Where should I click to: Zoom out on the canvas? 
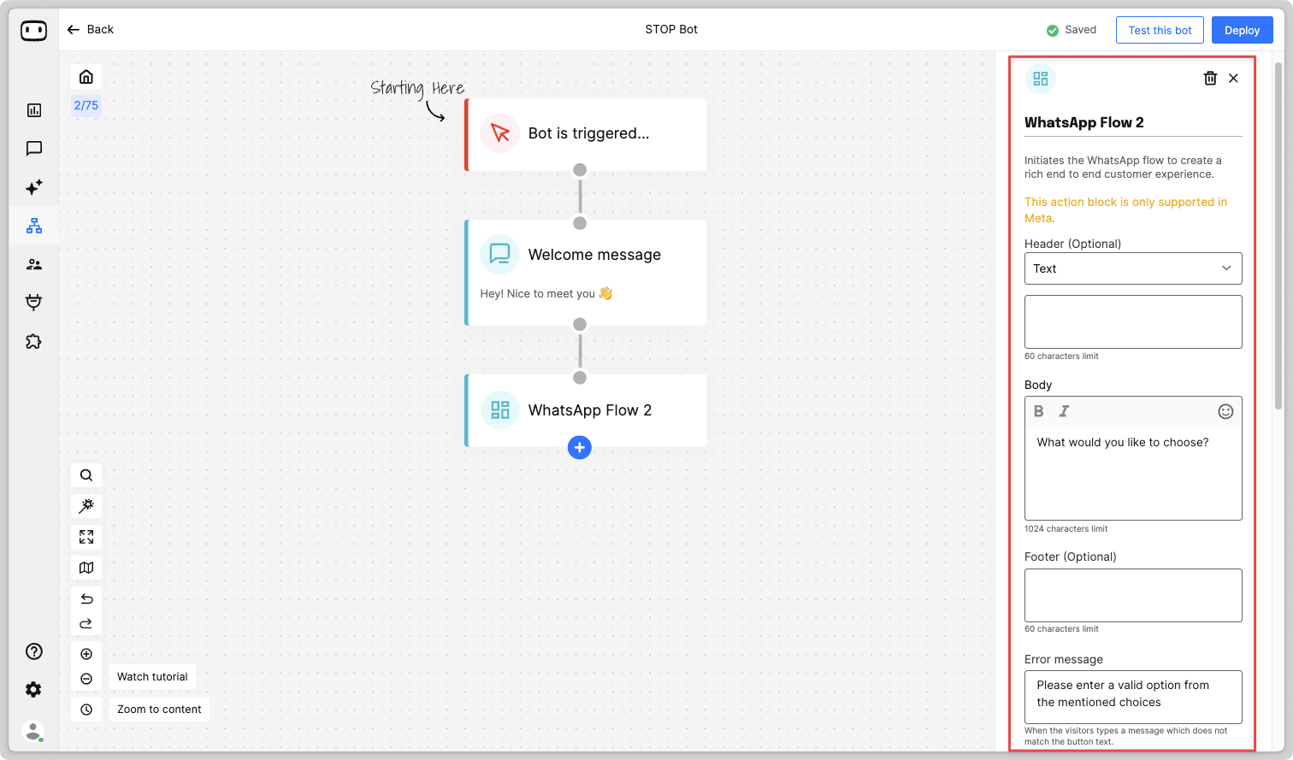click(x=86, y=679)
